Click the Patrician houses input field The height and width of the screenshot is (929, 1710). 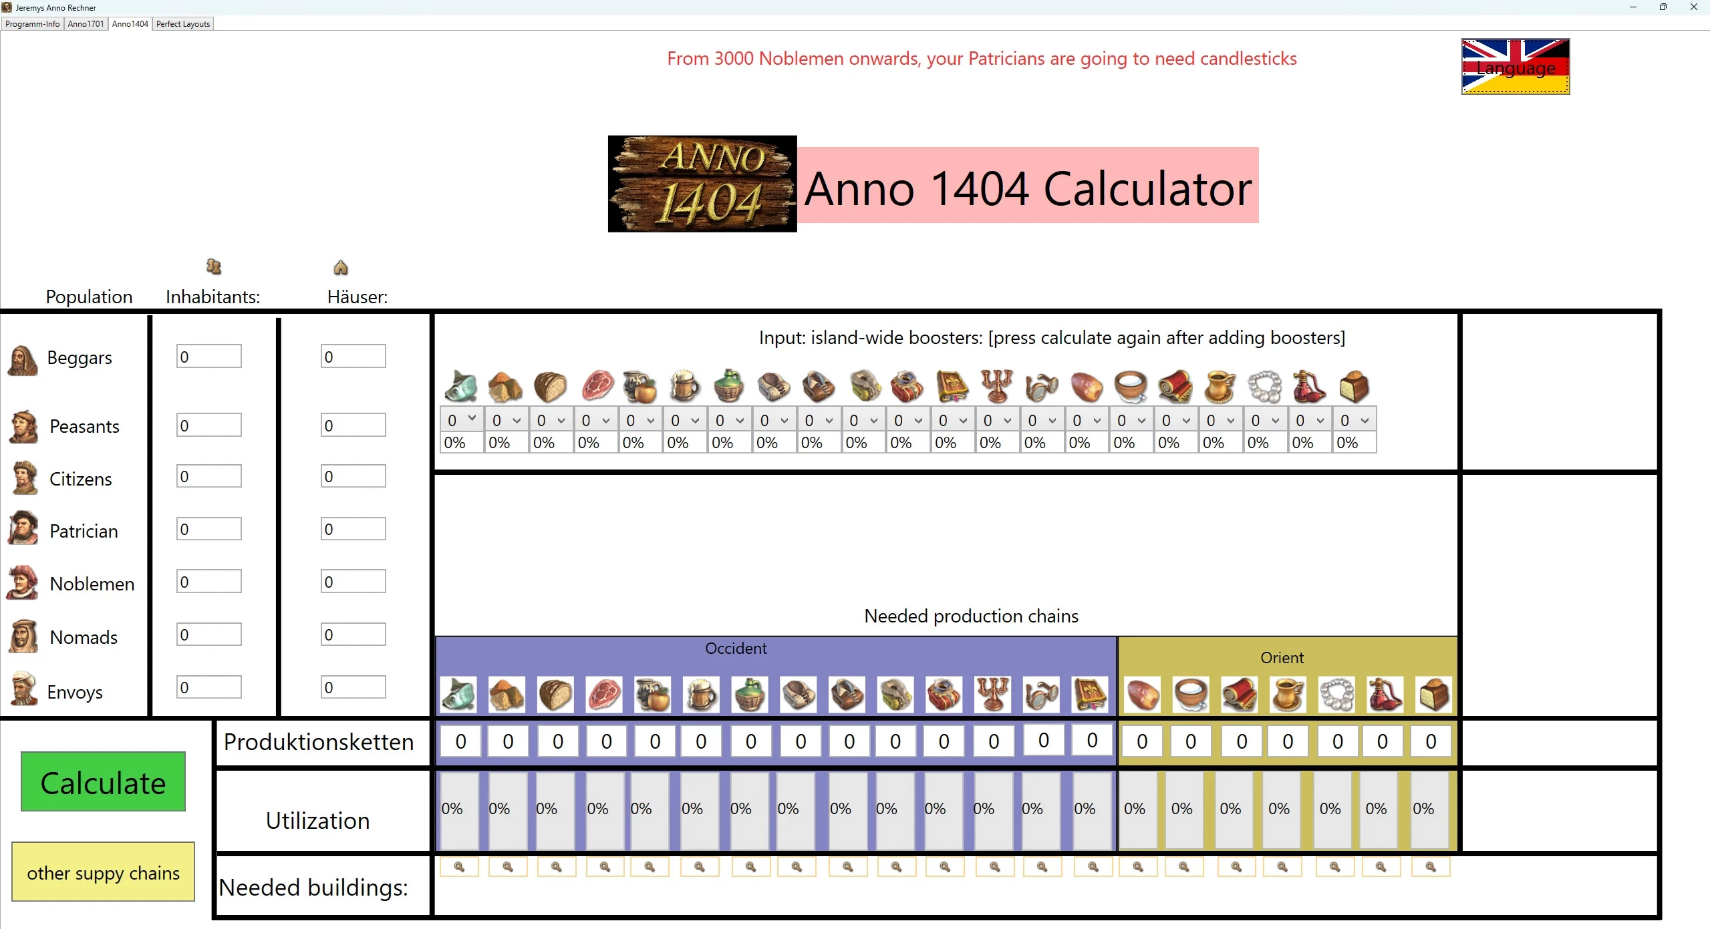(353, 529)
